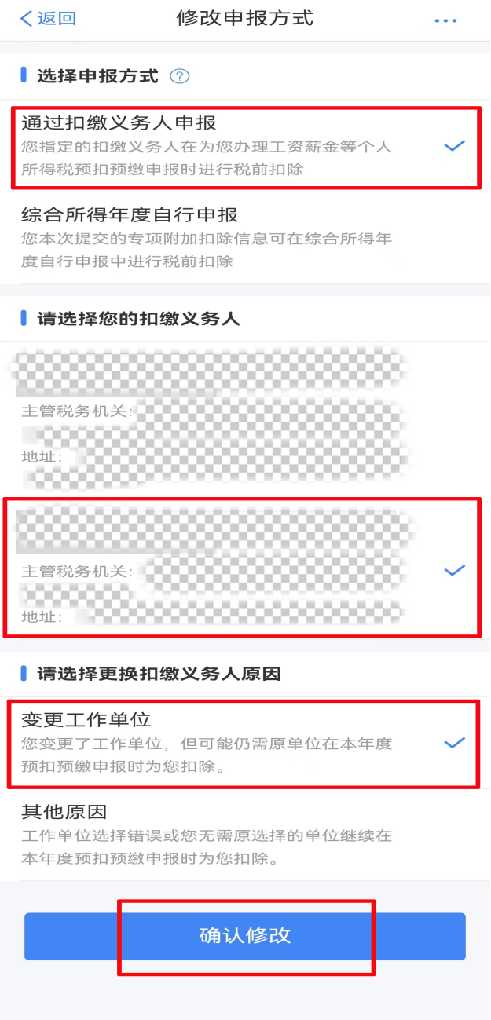Screen dimensions: 491x1020
Task: Select the first withholding agent 主管税务机关 entry
Action: 77,411
